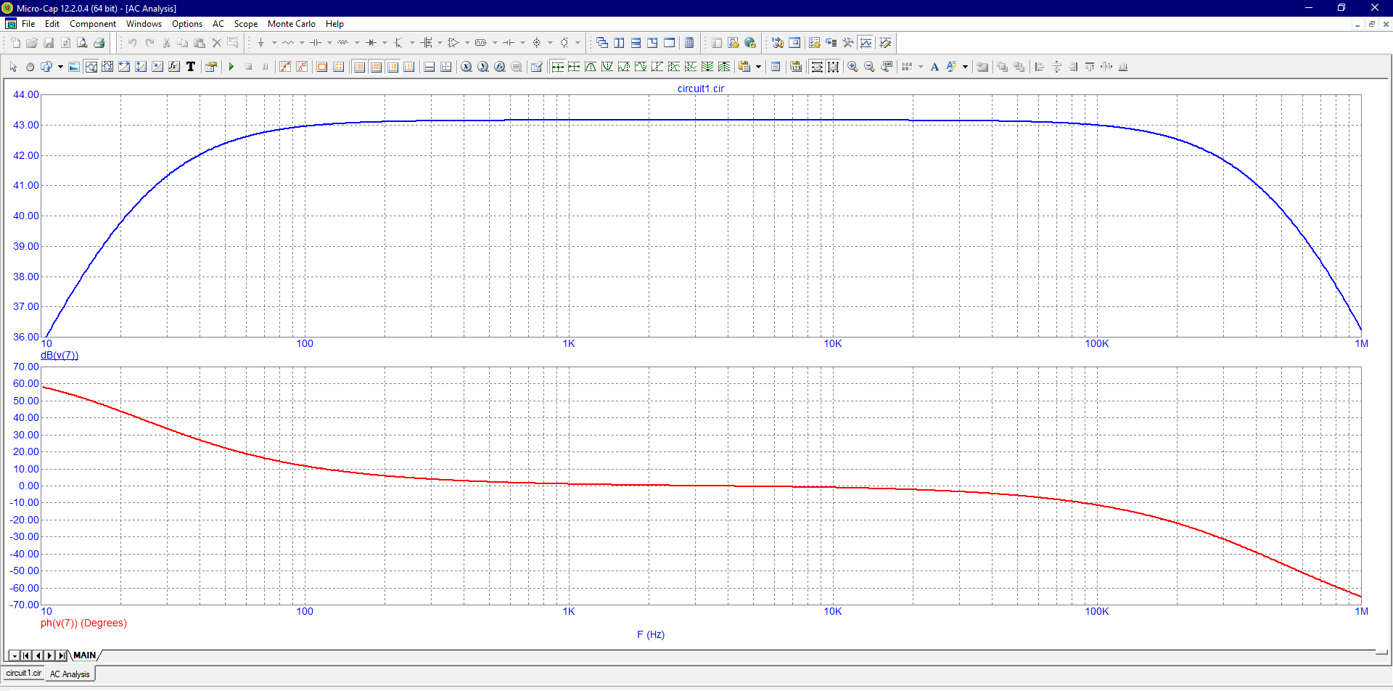
Task: Select the Peak cursor function icon
Action: [591, 67]
